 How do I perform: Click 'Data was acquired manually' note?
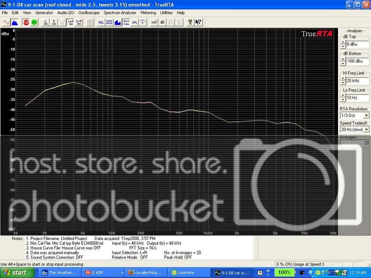54,253
